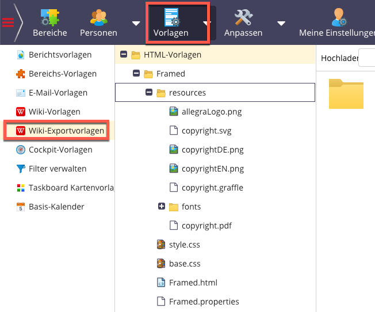This screenshot has width=375, height=312.
Task: Collapse the Framed folder node
Action: pos(136,74)
